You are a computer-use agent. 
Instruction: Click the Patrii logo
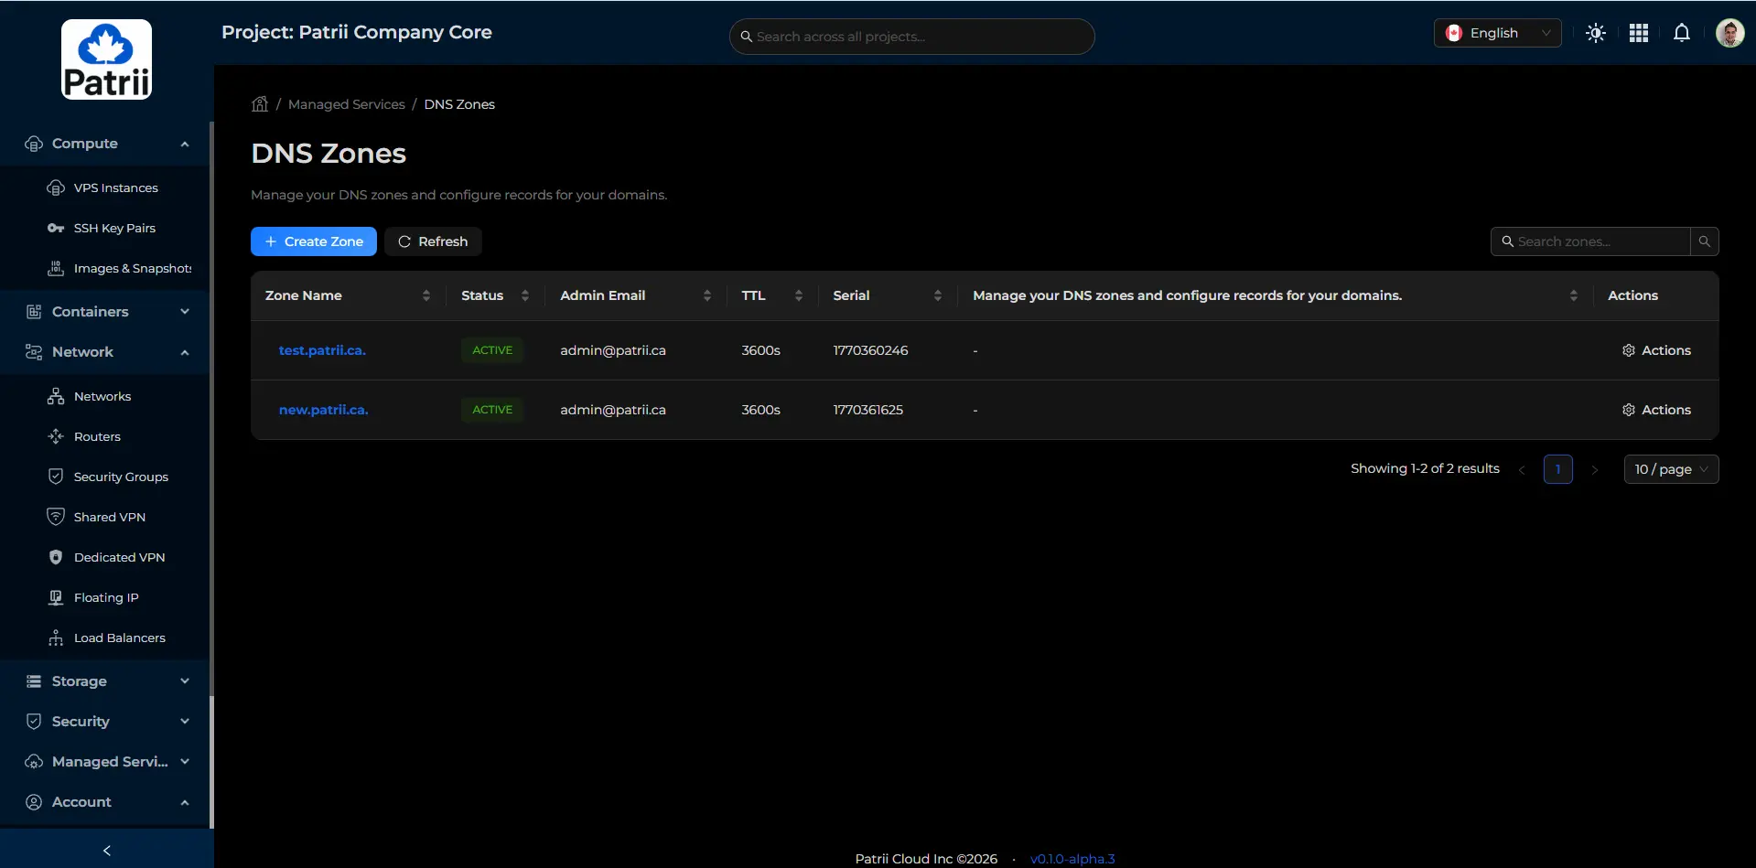pyautogui.click(x=107, y=59)
